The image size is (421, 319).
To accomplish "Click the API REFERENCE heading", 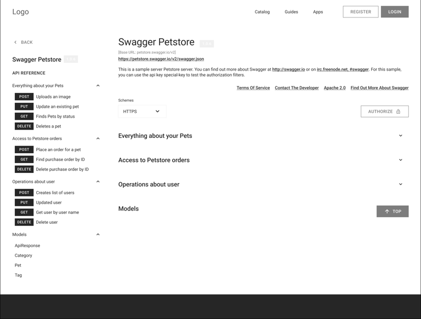I will [x=29, y=73].
